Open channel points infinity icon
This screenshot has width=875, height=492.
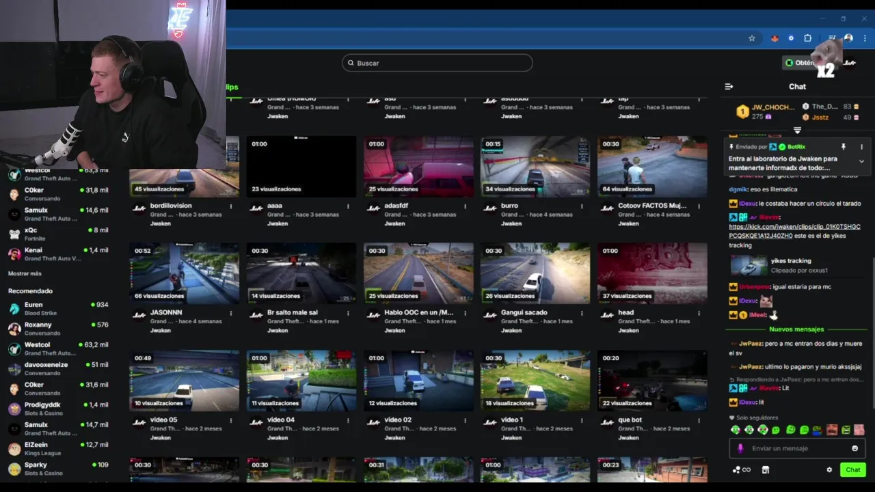[x=741, y=470]
